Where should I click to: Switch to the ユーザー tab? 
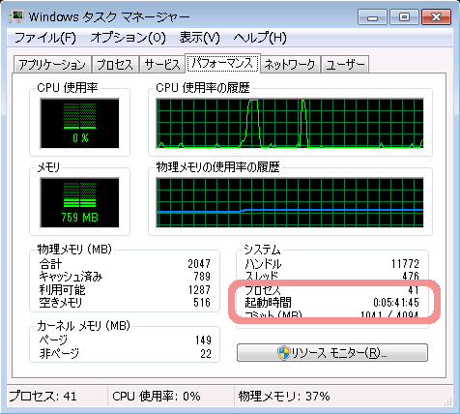click(345, 65)
